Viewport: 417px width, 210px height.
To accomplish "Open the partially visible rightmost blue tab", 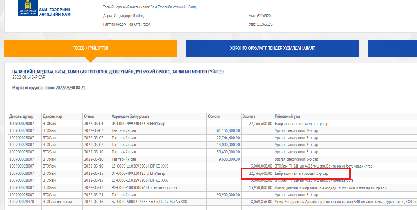I will tap(392, 48).
